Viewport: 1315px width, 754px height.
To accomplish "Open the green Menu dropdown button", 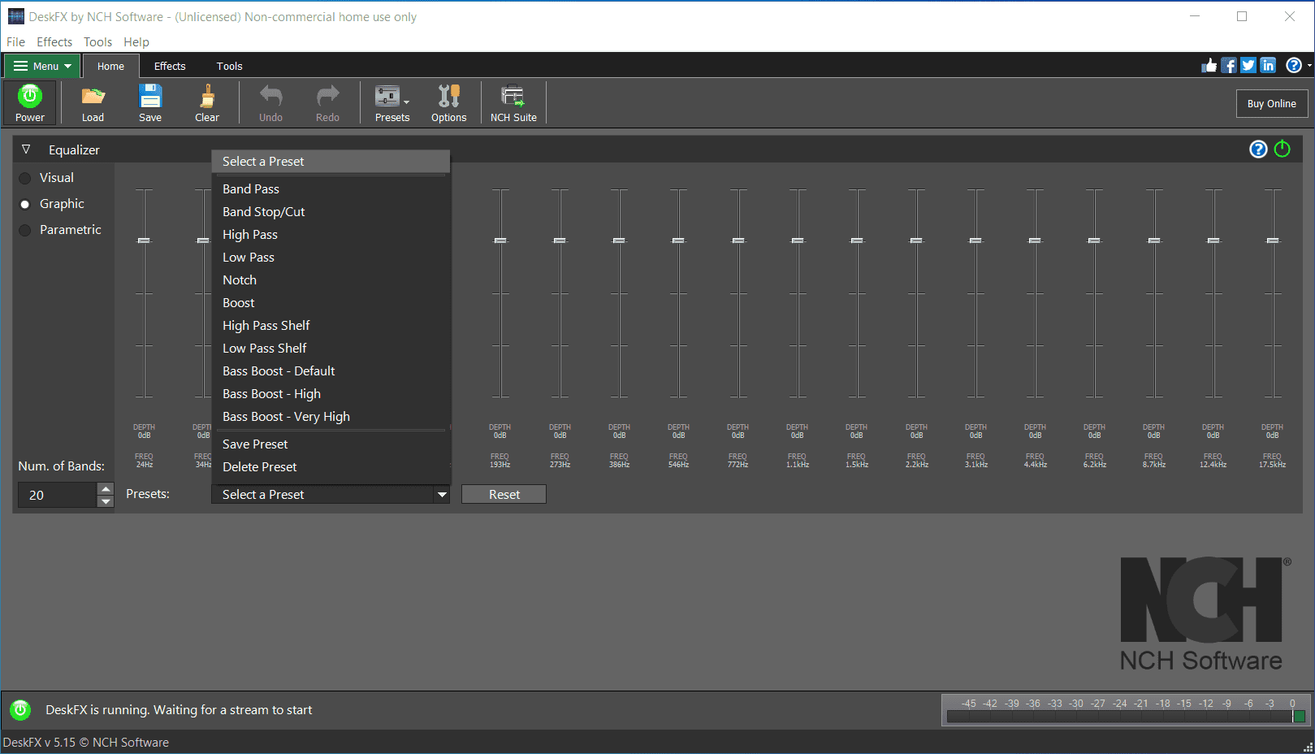I will (42, 66).
